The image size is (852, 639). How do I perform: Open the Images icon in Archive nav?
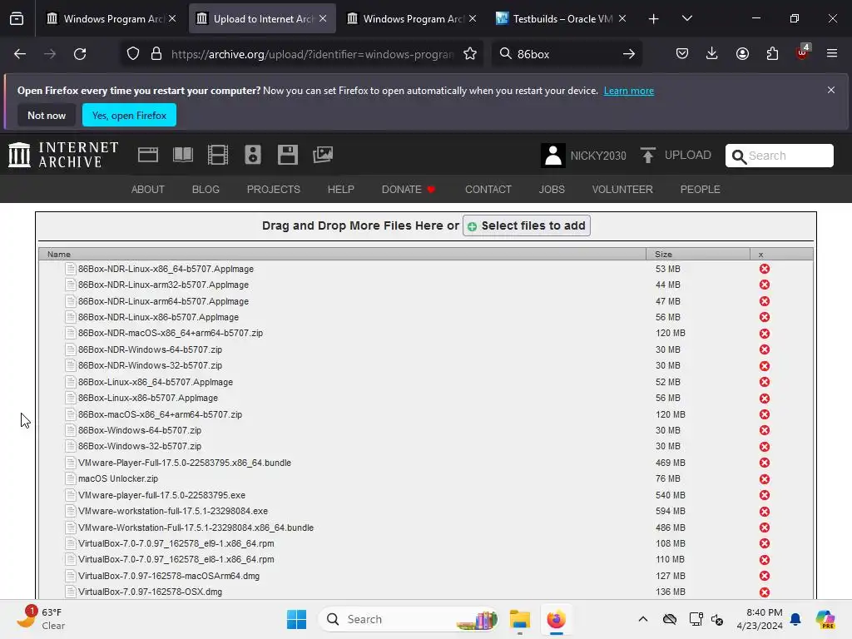[x=323, y=155]
